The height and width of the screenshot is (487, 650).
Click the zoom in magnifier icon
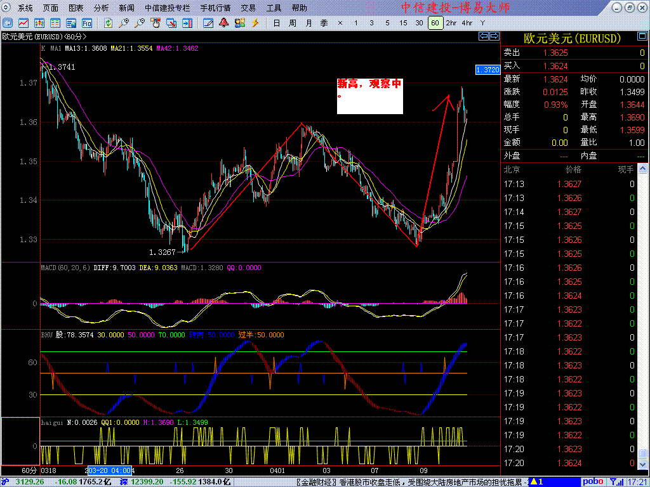[123, 23]
